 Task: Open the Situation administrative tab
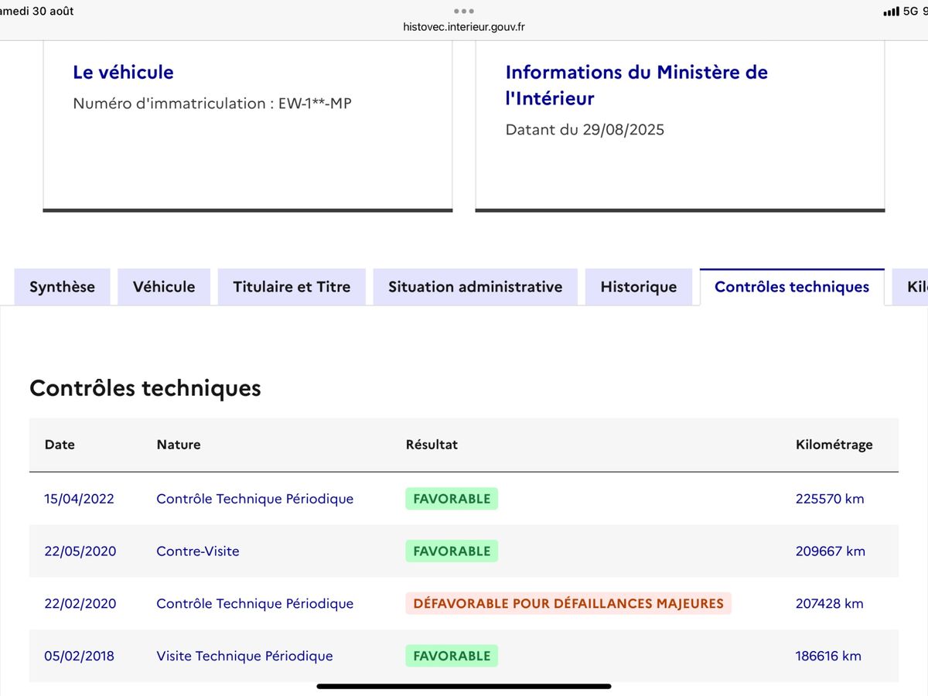pyautogui.click(x=475, y=287)
